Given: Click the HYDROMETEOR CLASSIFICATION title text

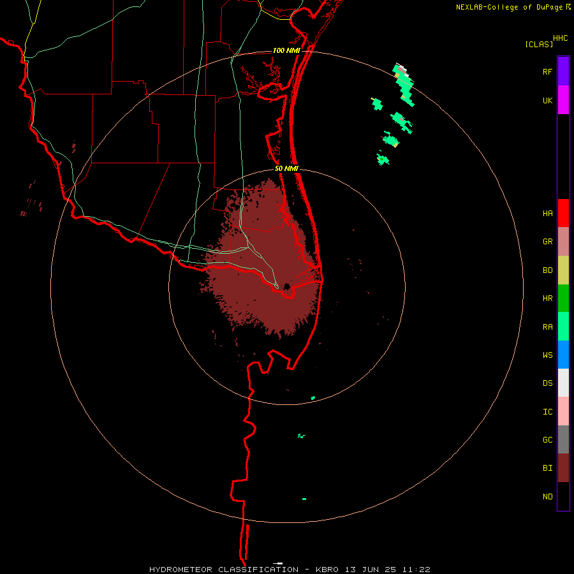Looking at the screenshot, I should pos(224,570).
